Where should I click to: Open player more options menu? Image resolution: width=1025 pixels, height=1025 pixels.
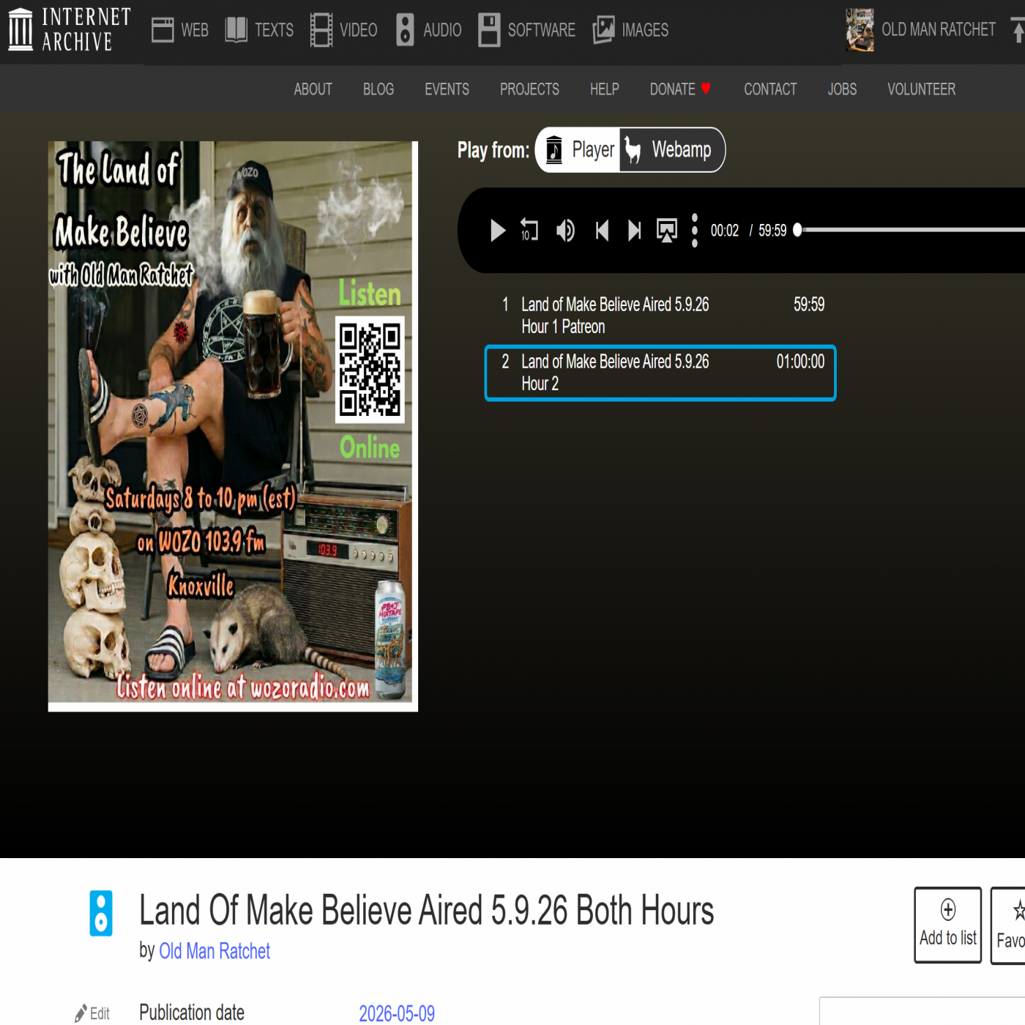pyautogui.click(x=695, y=231)
